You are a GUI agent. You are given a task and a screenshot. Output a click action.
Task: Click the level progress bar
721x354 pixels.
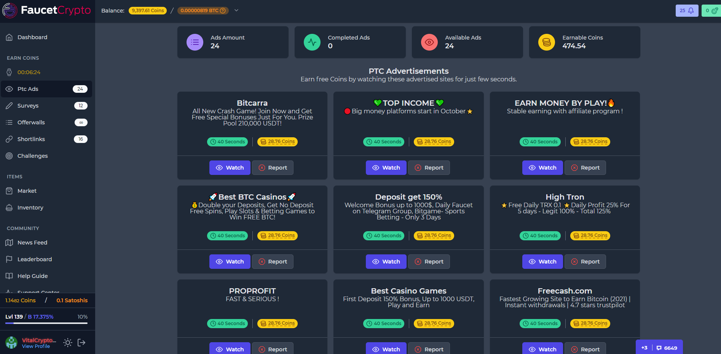[46, 323]
